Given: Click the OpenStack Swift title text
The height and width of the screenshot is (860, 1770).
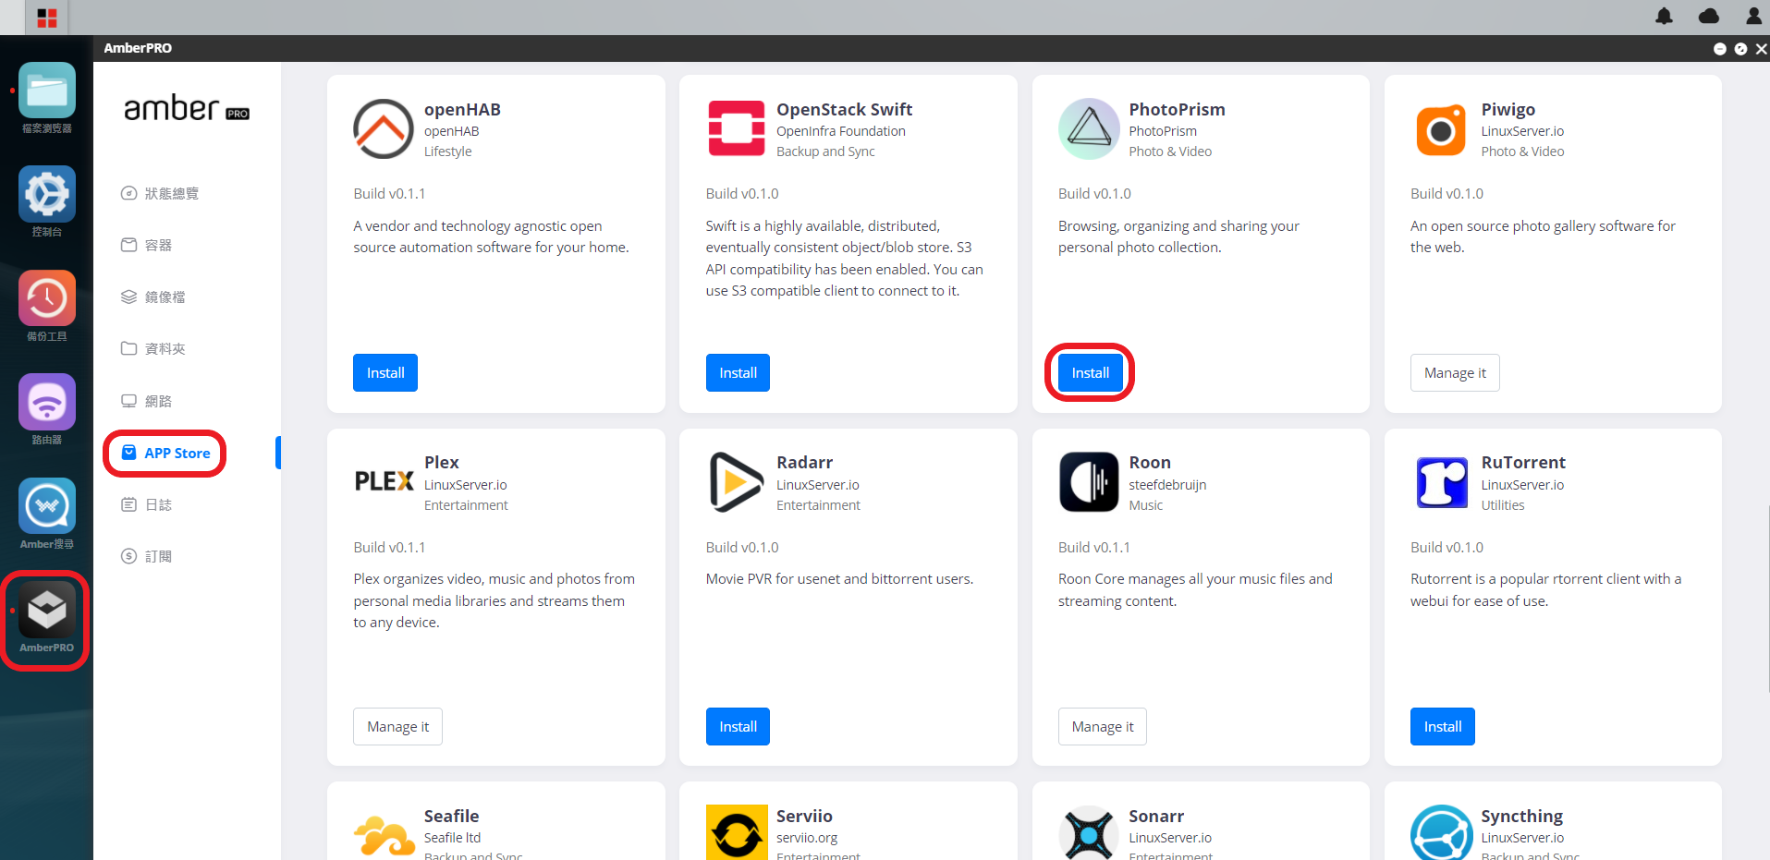Looking at the screenshot, I should point(844,109).
